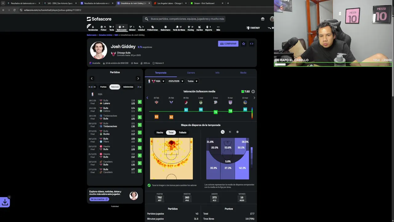Open the Balonmano sport section
The image size is (394, 222).
point(165,28)
